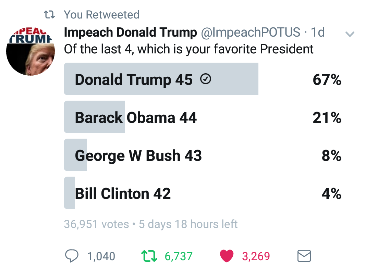Click the 6,737 retweet count

coord(179,256)
